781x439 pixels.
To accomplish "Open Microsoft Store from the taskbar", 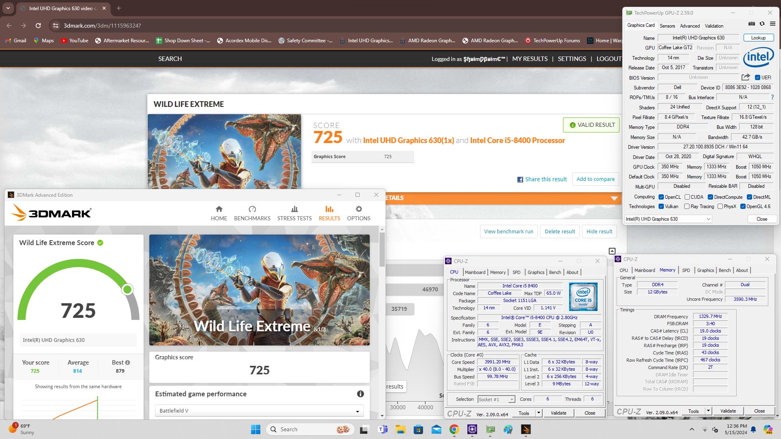I will [x=419, y=429].
